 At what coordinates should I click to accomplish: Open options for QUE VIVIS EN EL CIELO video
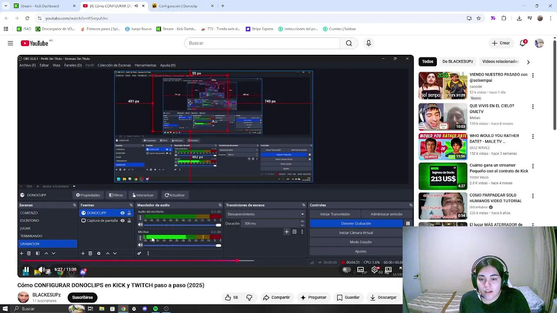(533, 107)
